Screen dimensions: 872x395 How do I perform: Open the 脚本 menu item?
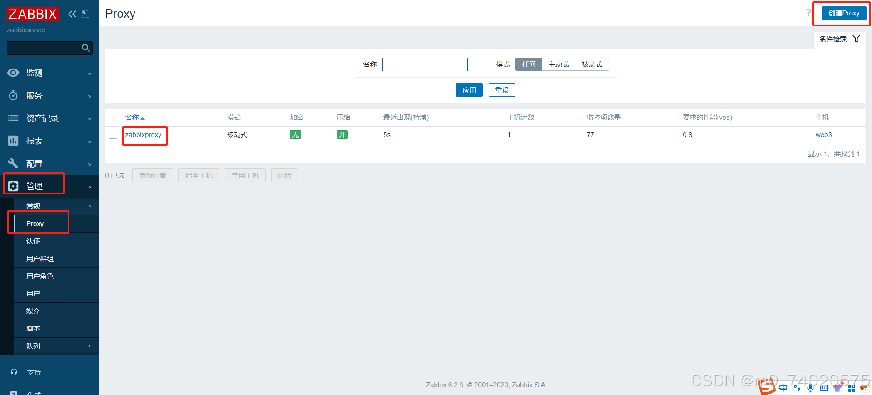tap(56, 329)
